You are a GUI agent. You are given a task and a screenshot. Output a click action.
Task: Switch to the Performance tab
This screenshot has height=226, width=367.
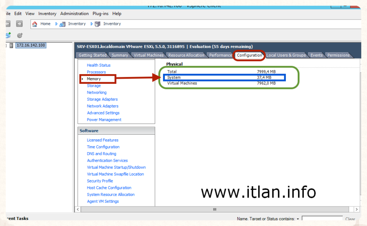[220, 55]
